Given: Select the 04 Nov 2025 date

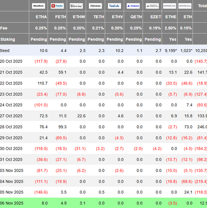Looking at the screenshot, I should coord(12,181).
